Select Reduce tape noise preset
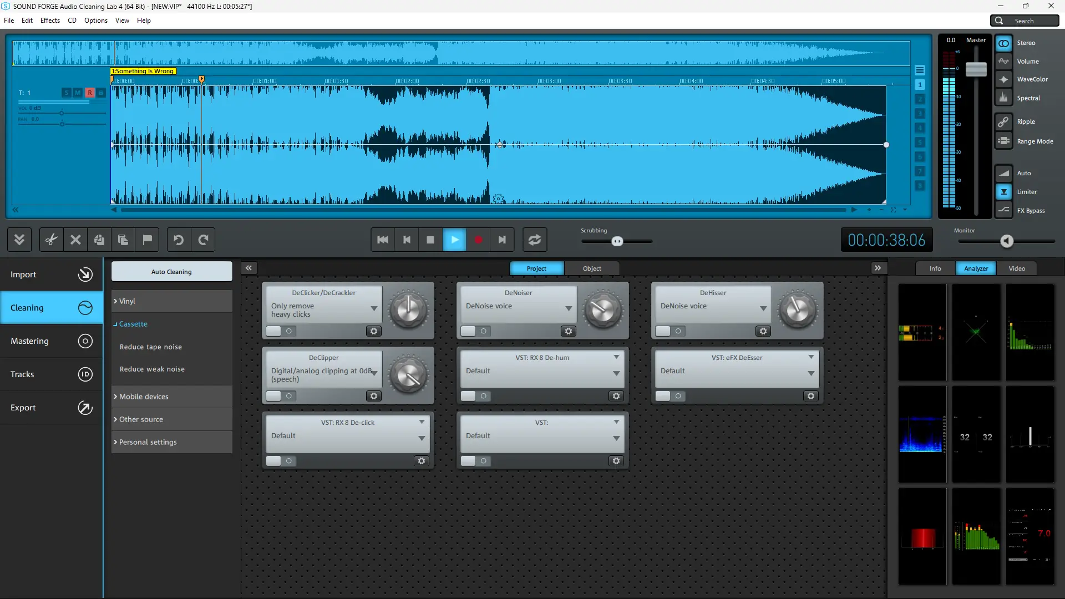The height and width of the screenshot is (599, 1065). (151, 347)
